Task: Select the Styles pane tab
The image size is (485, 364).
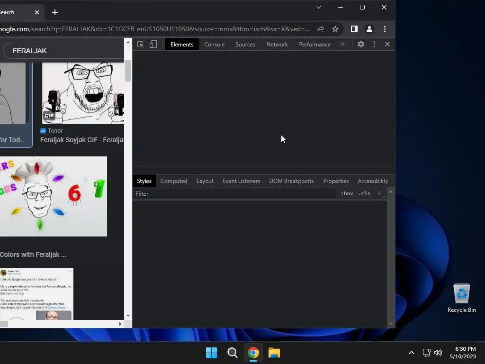Action: click(144, 181)
